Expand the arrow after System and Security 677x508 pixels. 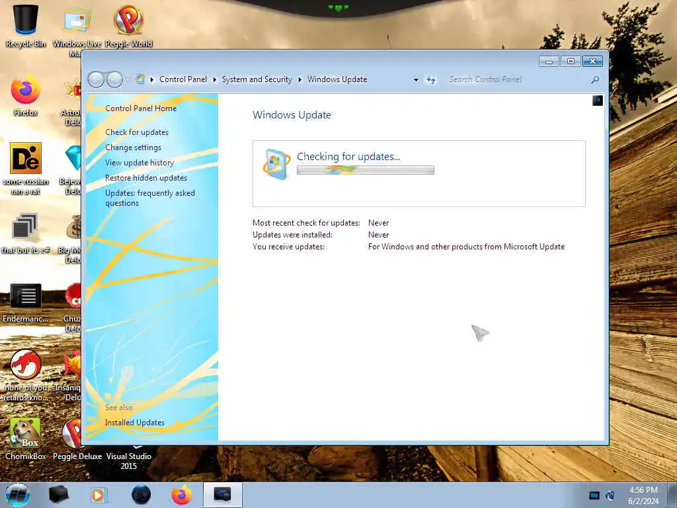click(299, 79)
